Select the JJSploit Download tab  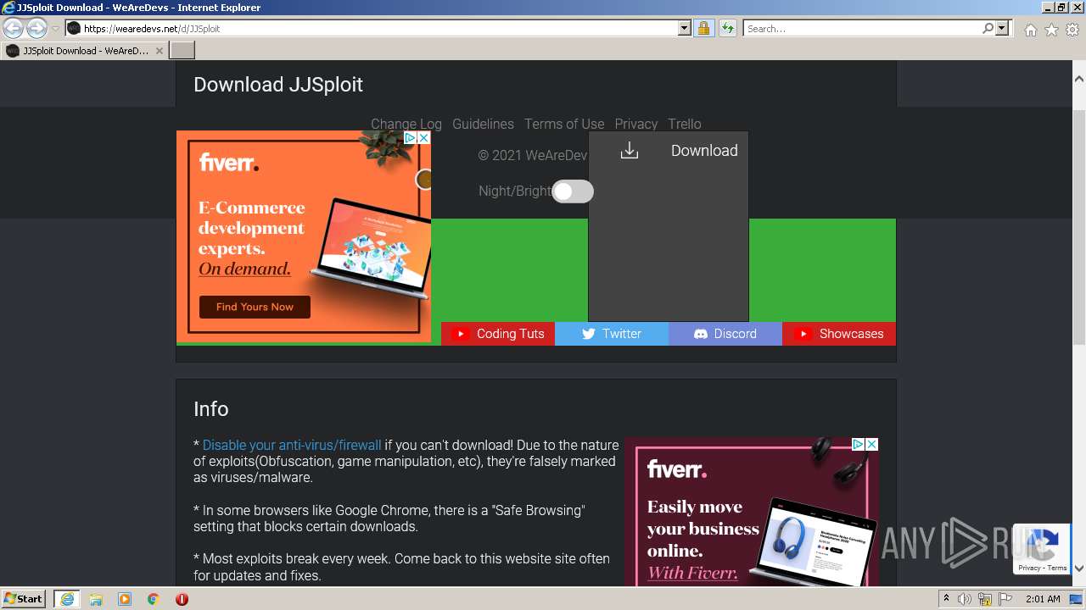(x=85, y=51)
